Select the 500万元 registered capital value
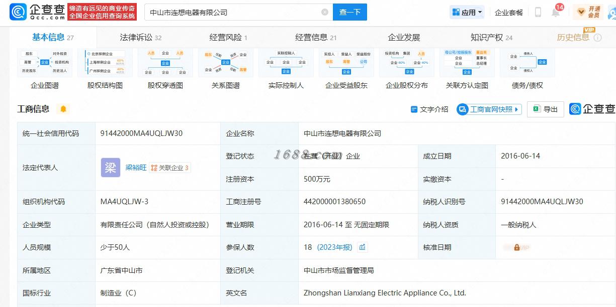Viewport: 616px width, 307px height. click(317, 179)
